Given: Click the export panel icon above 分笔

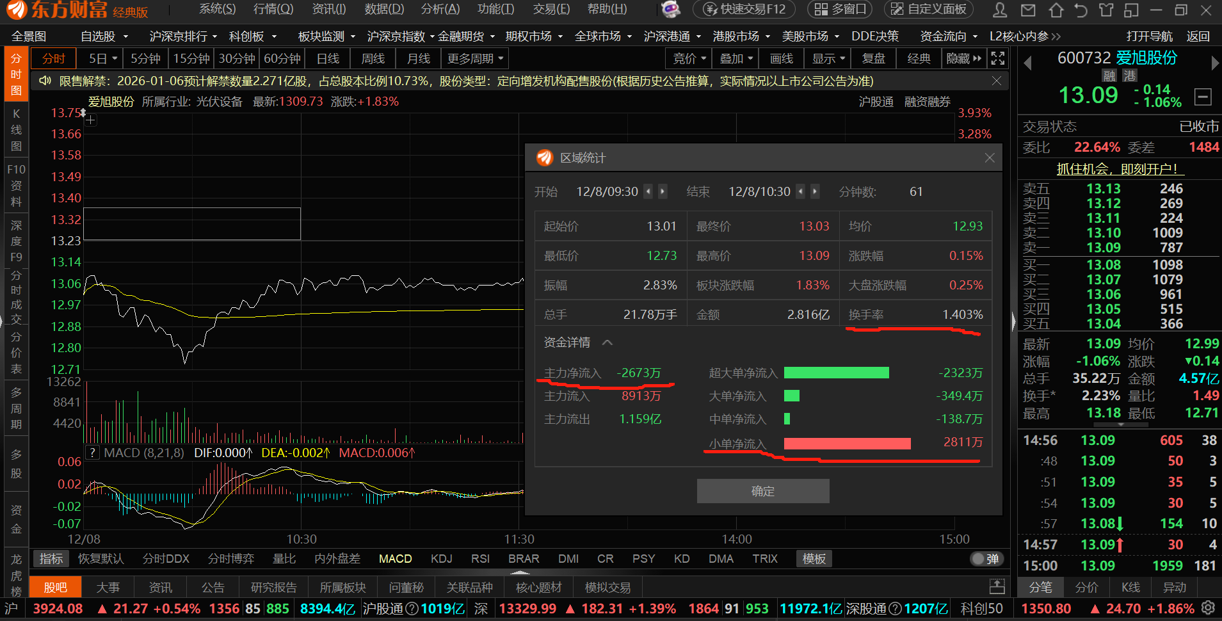Looking at the screenshot, I should coord(997,586).
